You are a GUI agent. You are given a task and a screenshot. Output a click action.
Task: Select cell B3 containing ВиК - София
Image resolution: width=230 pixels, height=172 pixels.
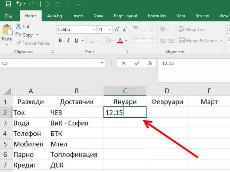(76, 123)
